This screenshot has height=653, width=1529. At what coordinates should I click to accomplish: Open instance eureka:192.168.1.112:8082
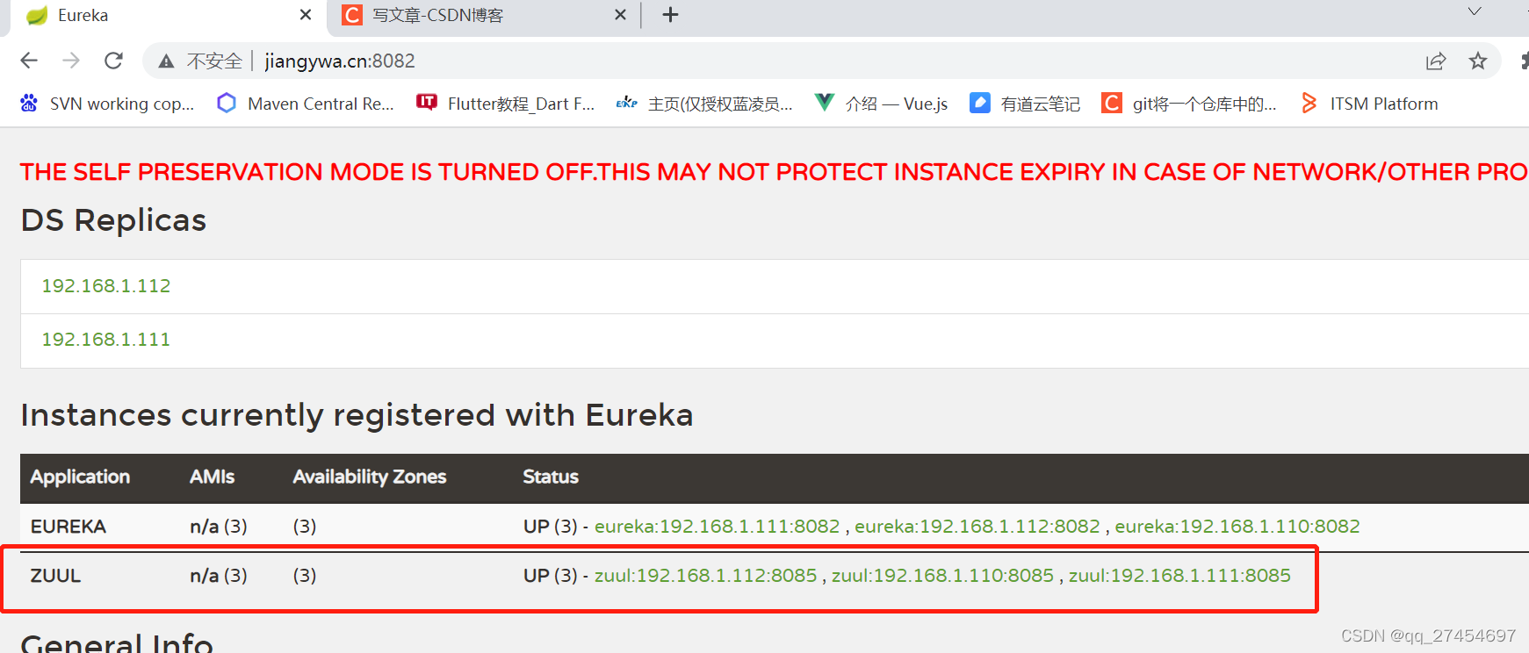click(977, 526)
